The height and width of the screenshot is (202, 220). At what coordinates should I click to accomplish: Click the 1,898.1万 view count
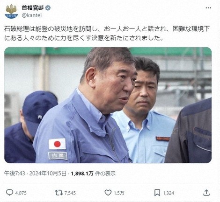click(82, 174)
